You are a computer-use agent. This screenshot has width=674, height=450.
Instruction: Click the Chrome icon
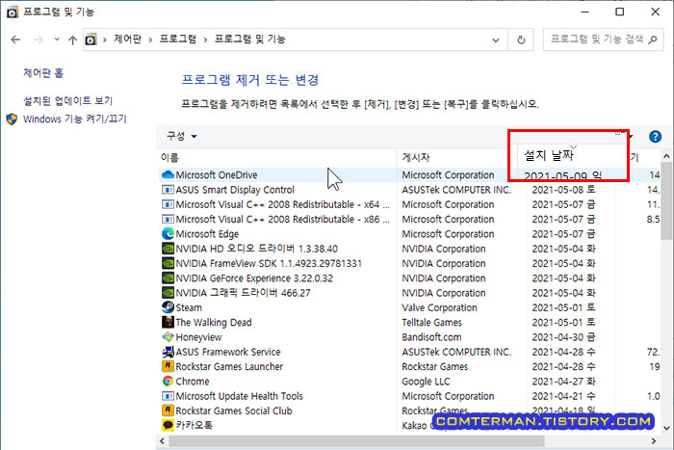point(168,382)
